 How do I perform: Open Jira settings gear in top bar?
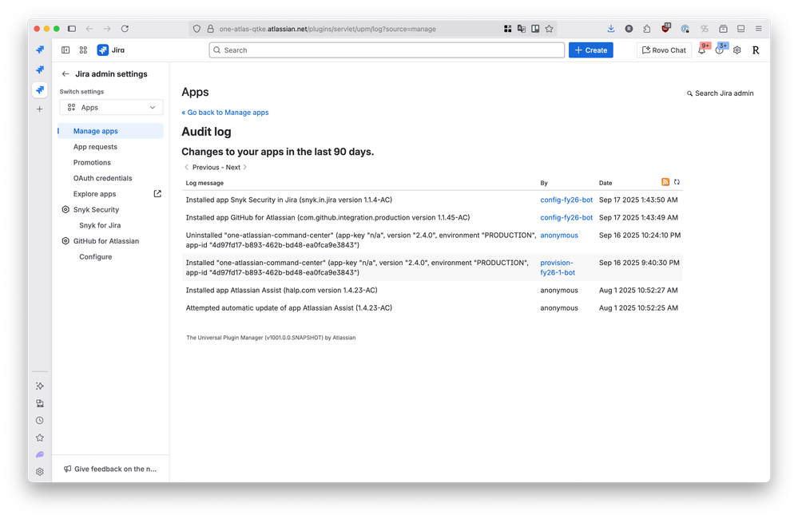coord(737,50)
